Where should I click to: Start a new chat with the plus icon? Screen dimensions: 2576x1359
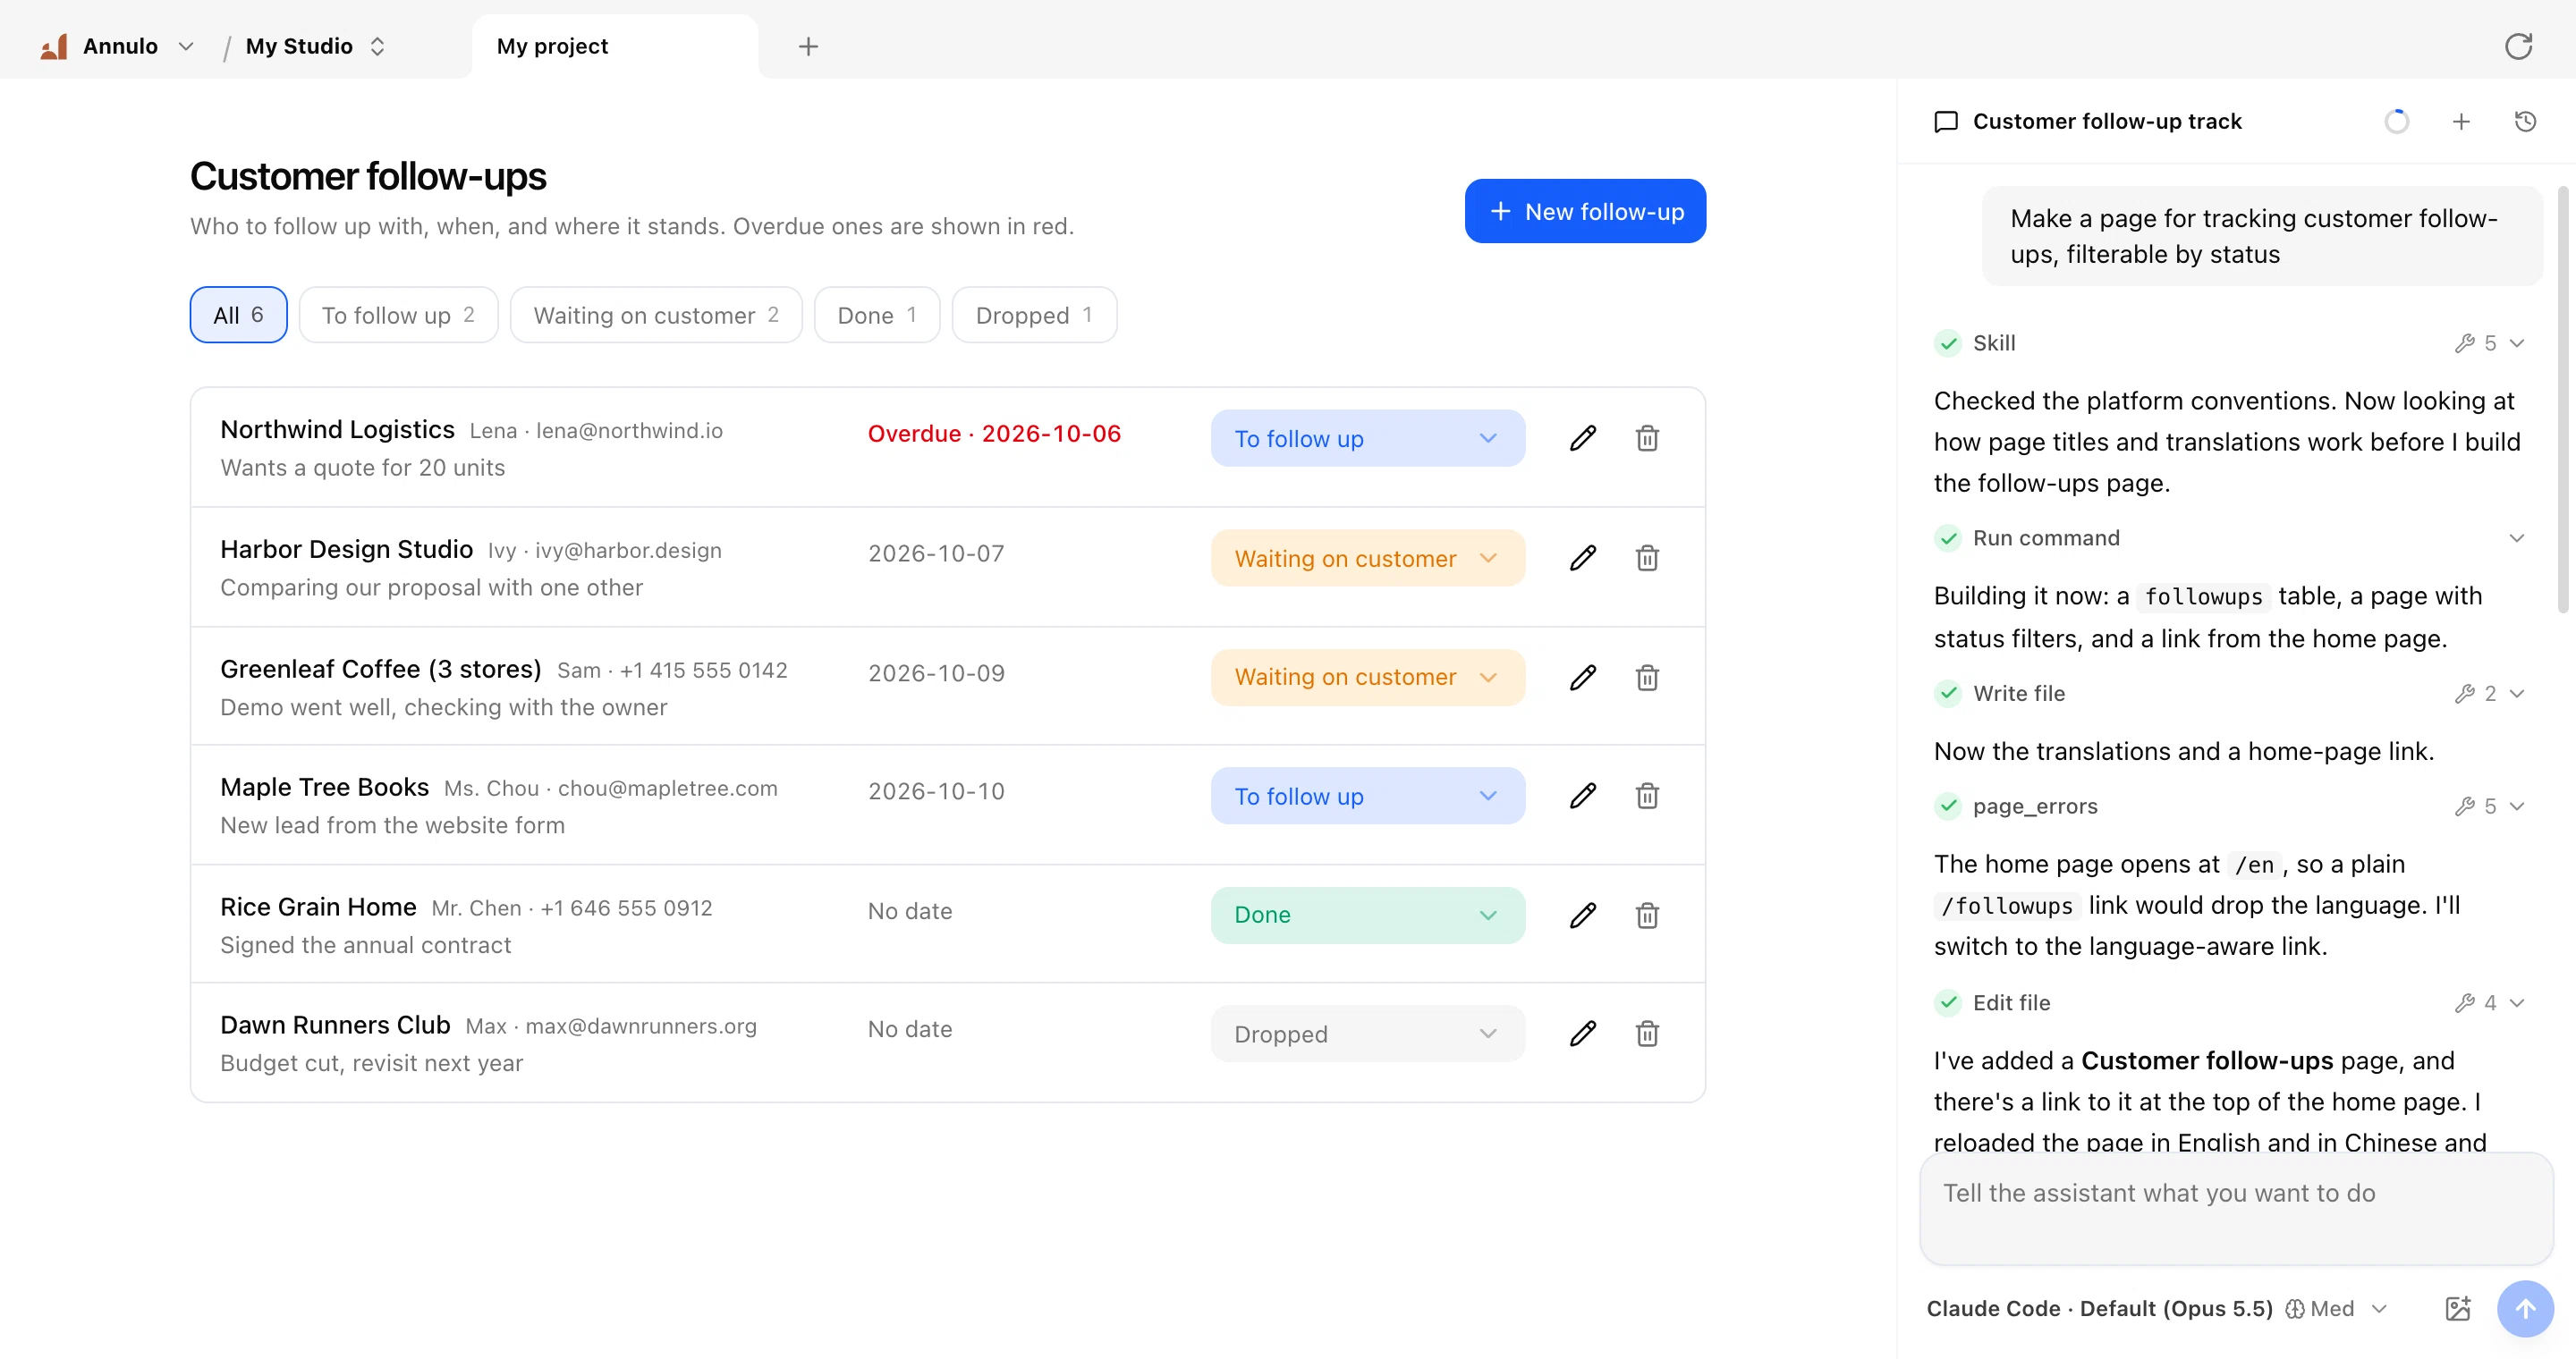click(2461, 122)
